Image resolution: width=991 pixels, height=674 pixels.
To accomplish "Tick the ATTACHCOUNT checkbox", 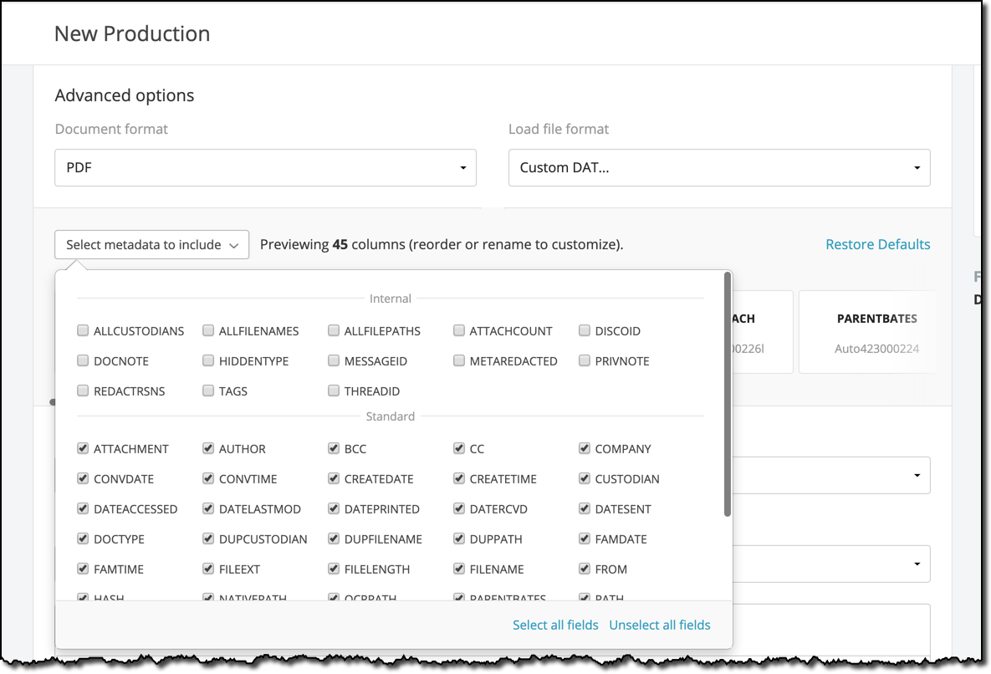I will point(459,331).
